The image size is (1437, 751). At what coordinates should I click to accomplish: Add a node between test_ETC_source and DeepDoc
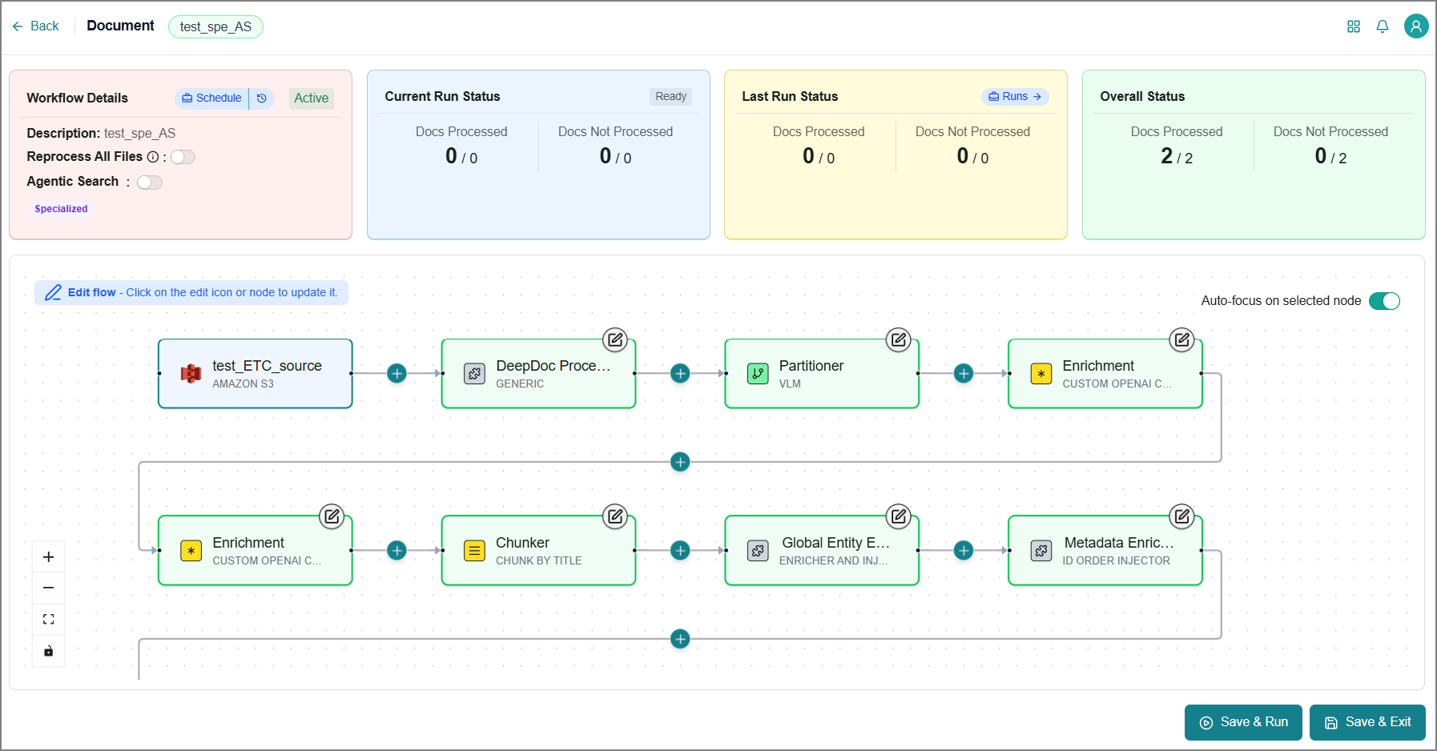click(x=396, y=373)
